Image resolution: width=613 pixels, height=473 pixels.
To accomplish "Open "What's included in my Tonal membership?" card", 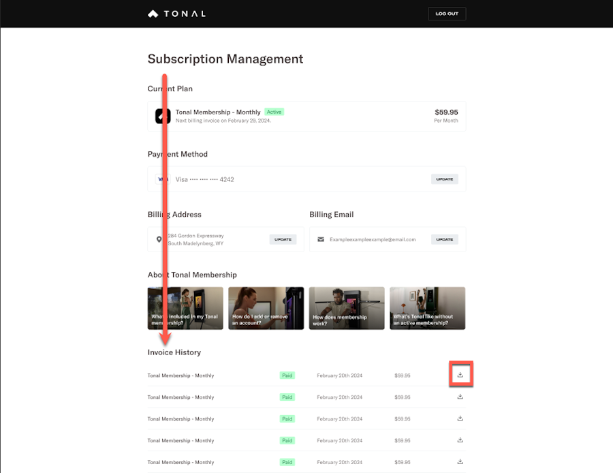I will tap(185, 308).
